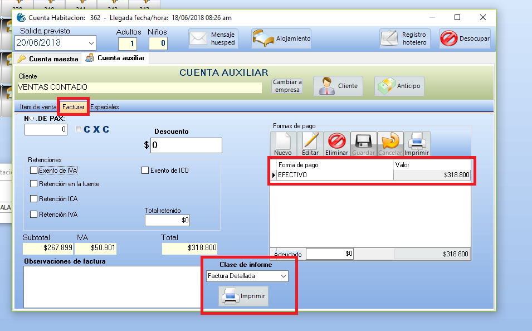The image size is (532, 331).
Task: Tick the Retención ICA checkbox
Action: (x=34, y=199)
